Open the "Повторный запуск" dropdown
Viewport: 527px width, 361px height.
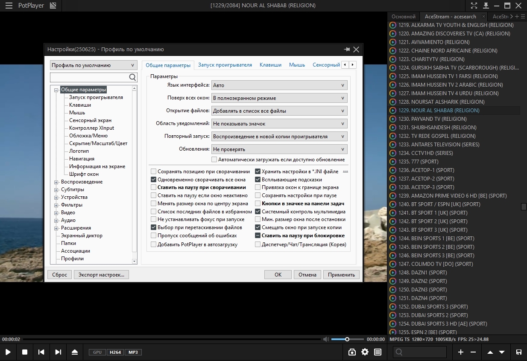[x=279, y=137]
